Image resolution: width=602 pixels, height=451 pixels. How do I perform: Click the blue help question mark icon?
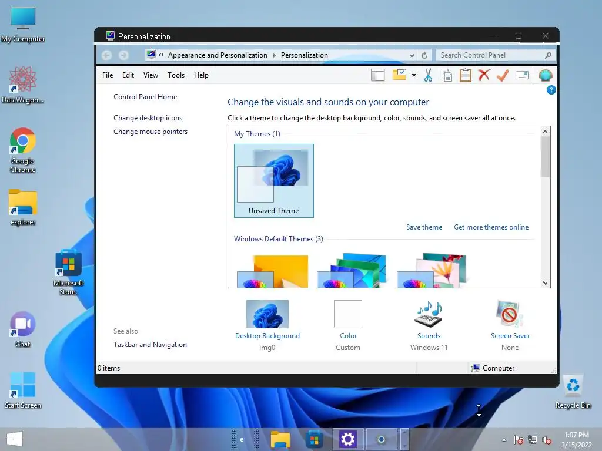tap(551, 90)
